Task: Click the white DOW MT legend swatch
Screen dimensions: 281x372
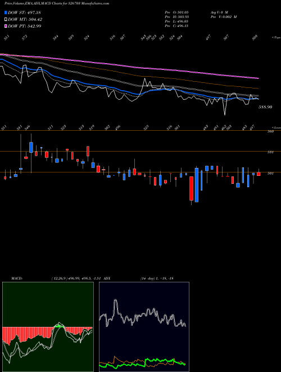Action: coord(6,19)
